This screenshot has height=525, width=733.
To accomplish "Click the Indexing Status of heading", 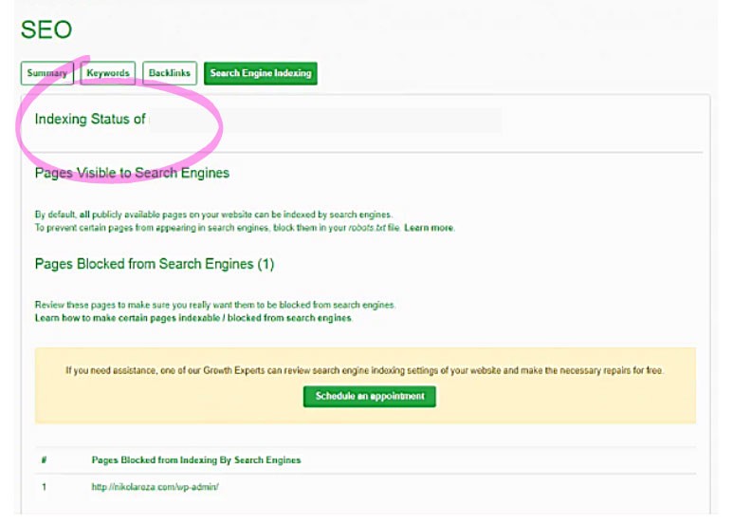I will click(x=90, y=120).
